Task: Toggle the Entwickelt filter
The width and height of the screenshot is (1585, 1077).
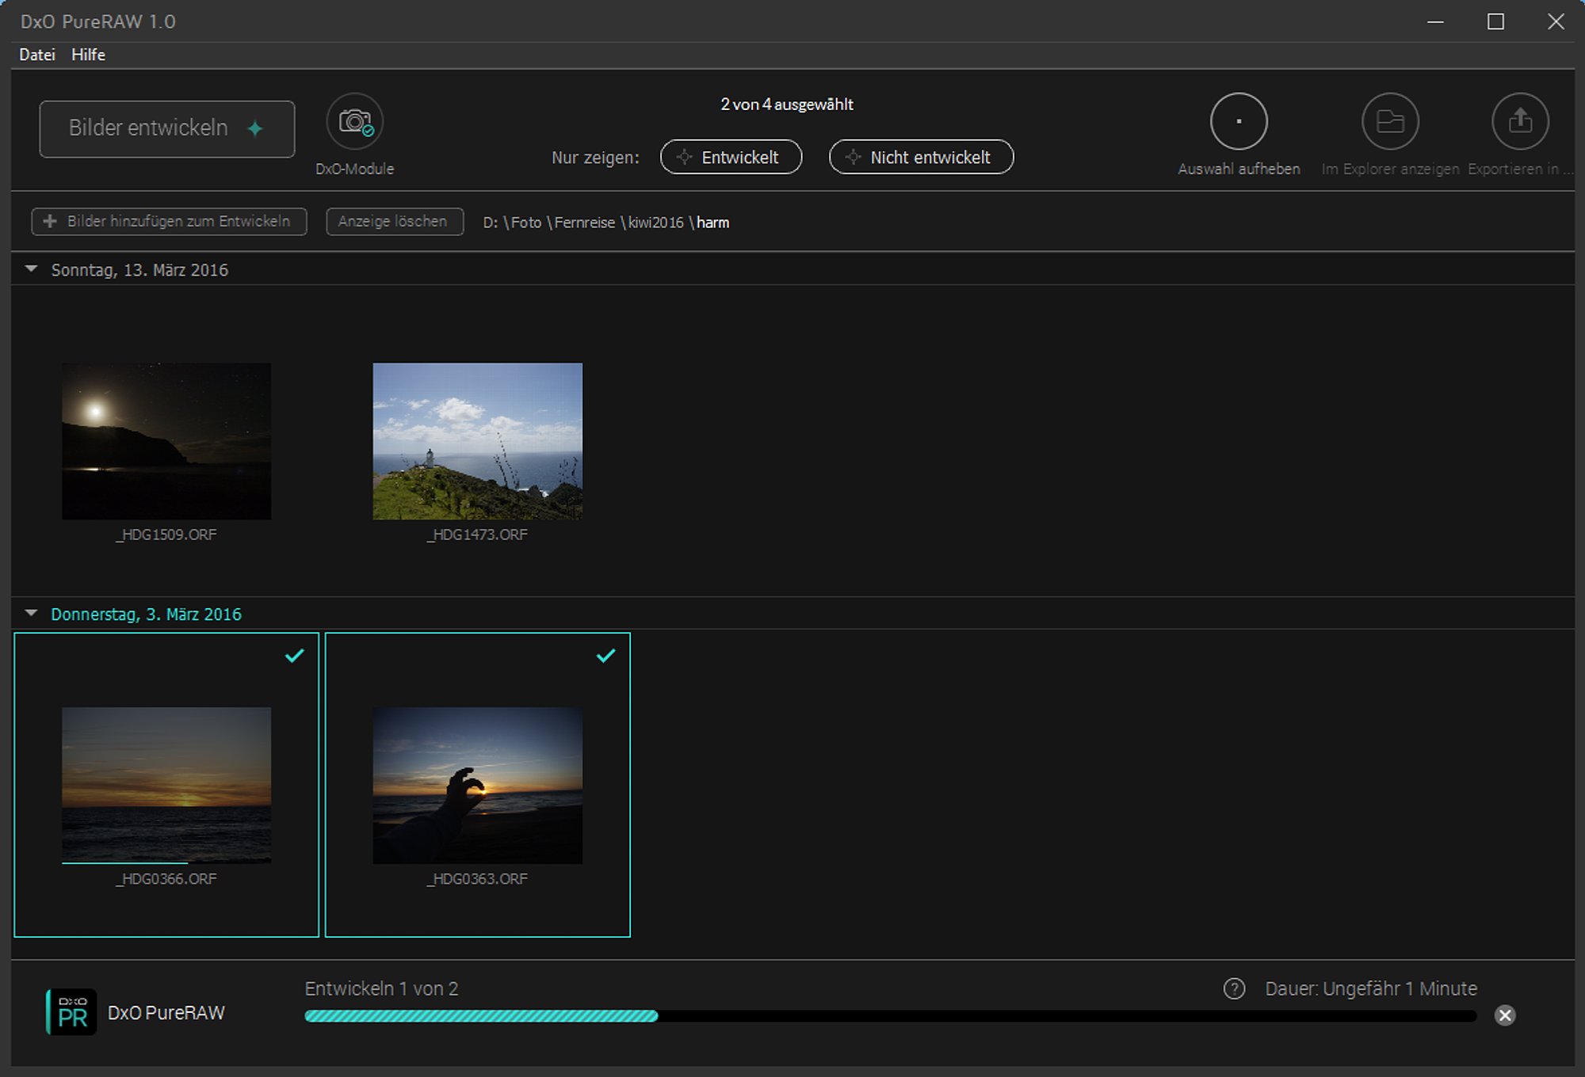Action: 731,157
